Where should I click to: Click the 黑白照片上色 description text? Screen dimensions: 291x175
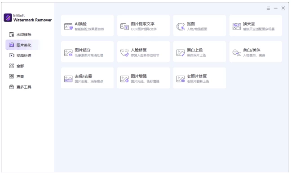pos(196,55)
